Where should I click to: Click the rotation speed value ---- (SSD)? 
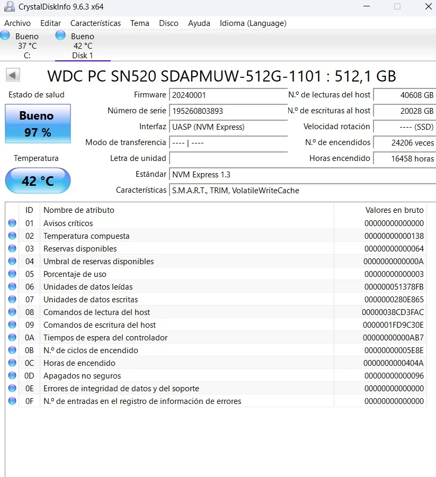pos(405,127)
